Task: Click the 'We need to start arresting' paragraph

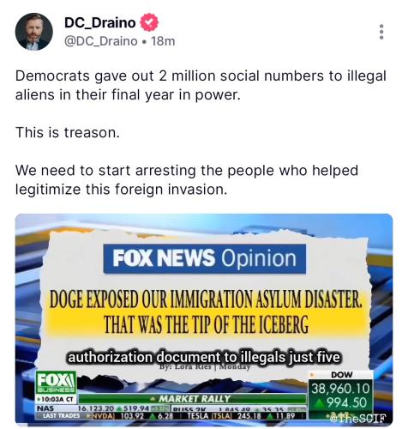Action: pos(187,179)
